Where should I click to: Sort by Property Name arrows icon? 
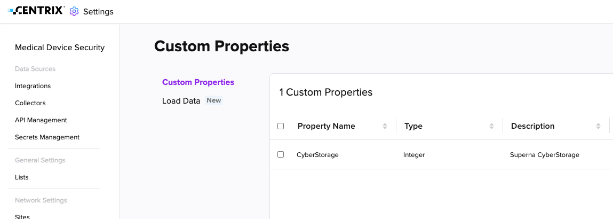[x=385, y=126]
